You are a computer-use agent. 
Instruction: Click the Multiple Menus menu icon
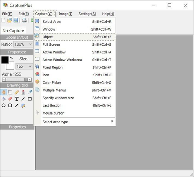click(37, 89)
